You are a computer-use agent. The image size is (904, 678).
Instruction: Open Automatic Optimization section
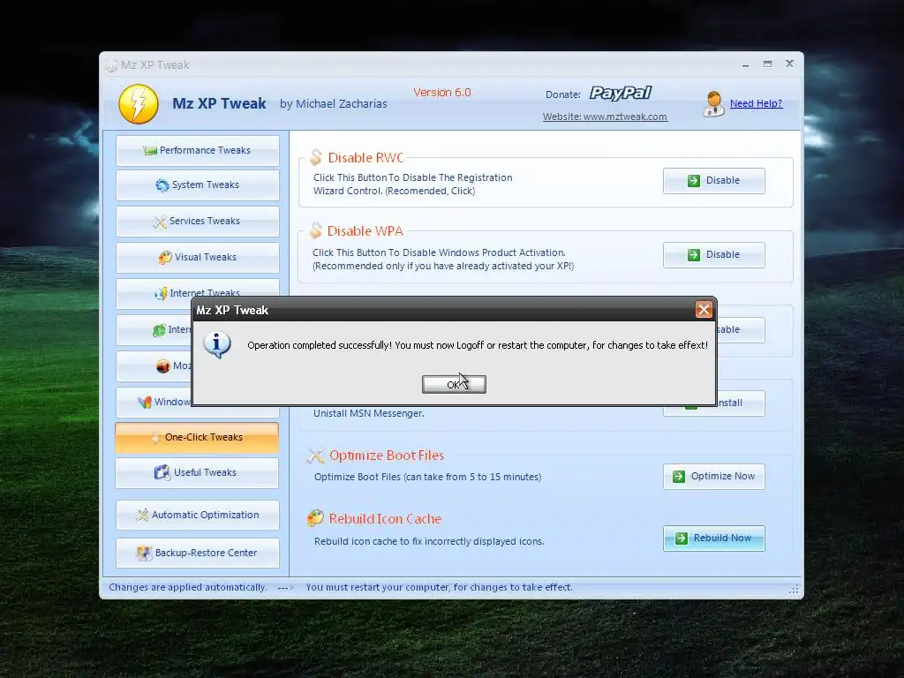click(198, 515)
